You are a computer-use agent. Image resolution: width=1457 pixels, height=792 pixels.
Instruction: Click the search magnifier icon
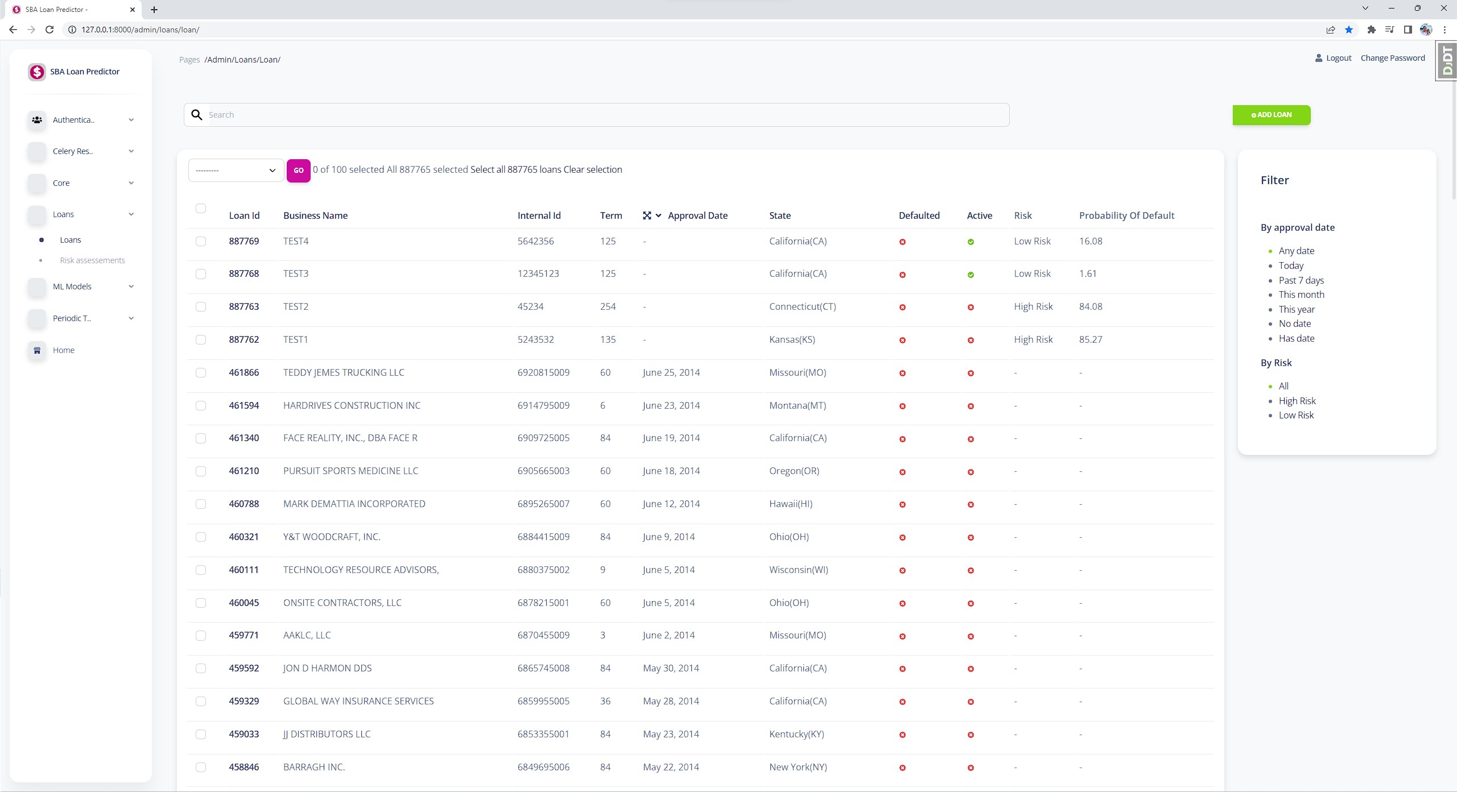pos(196,114)
